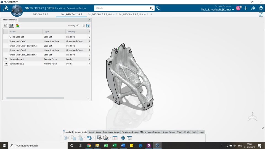
Task: Open WhatsApp from the taskbar
Action: click(x=106, y=145)
